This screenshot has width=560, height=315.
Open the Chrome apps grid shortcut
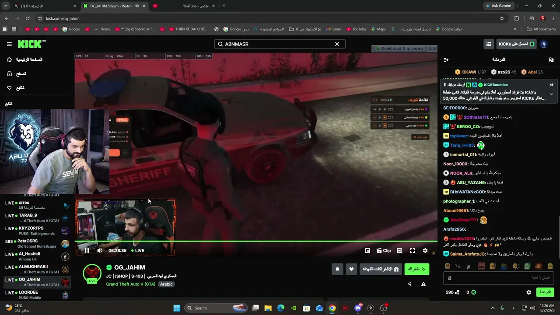(14, 29)
